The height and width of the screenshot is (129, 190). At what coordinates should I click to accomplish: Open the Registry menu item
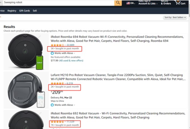point(12,11)
